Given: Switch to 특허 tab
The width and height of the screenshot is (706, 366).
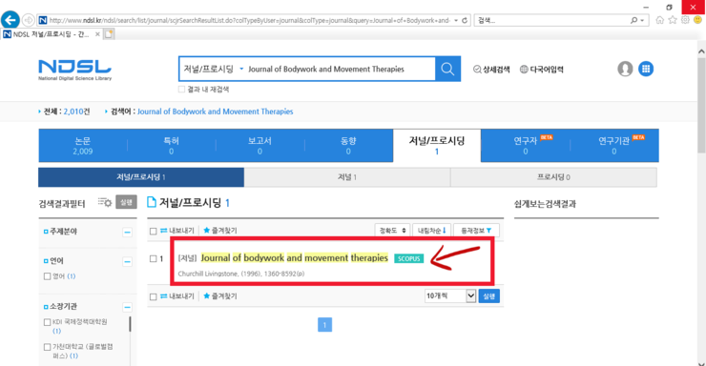Looking at the screenshot, I should 171,146.
